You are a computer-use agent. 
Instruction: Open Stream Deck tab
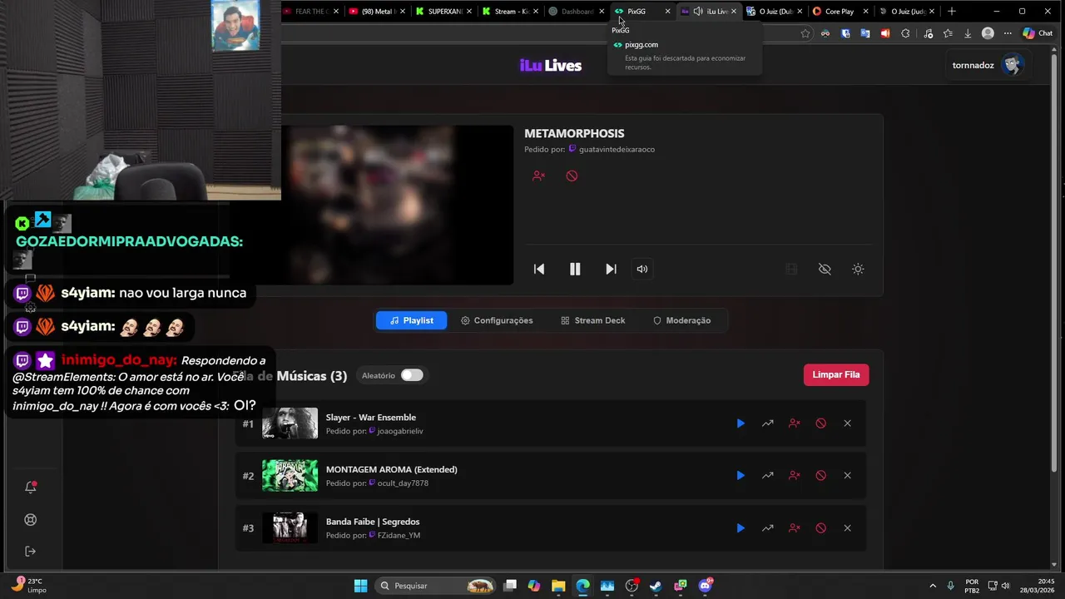pos(593,320)
